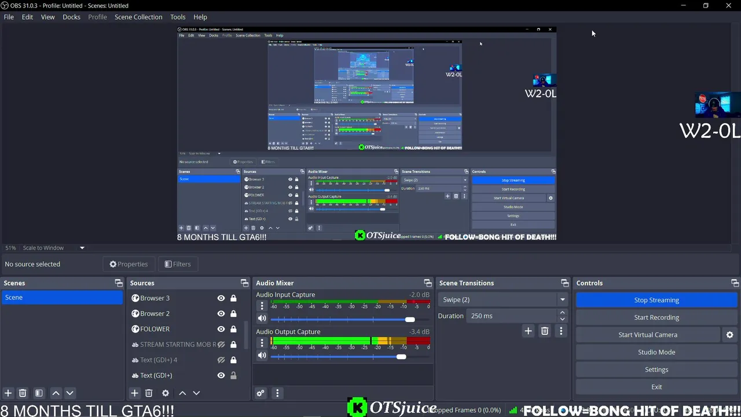Float the Sources dock with its popout icon
The height and width of the screenshot is (417, 741).
pyautogui.click(x=244, y=283)
